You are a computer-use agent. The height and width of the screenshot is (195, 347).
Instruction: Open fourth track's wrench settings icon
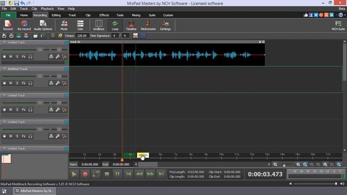(x=57, y=136)
